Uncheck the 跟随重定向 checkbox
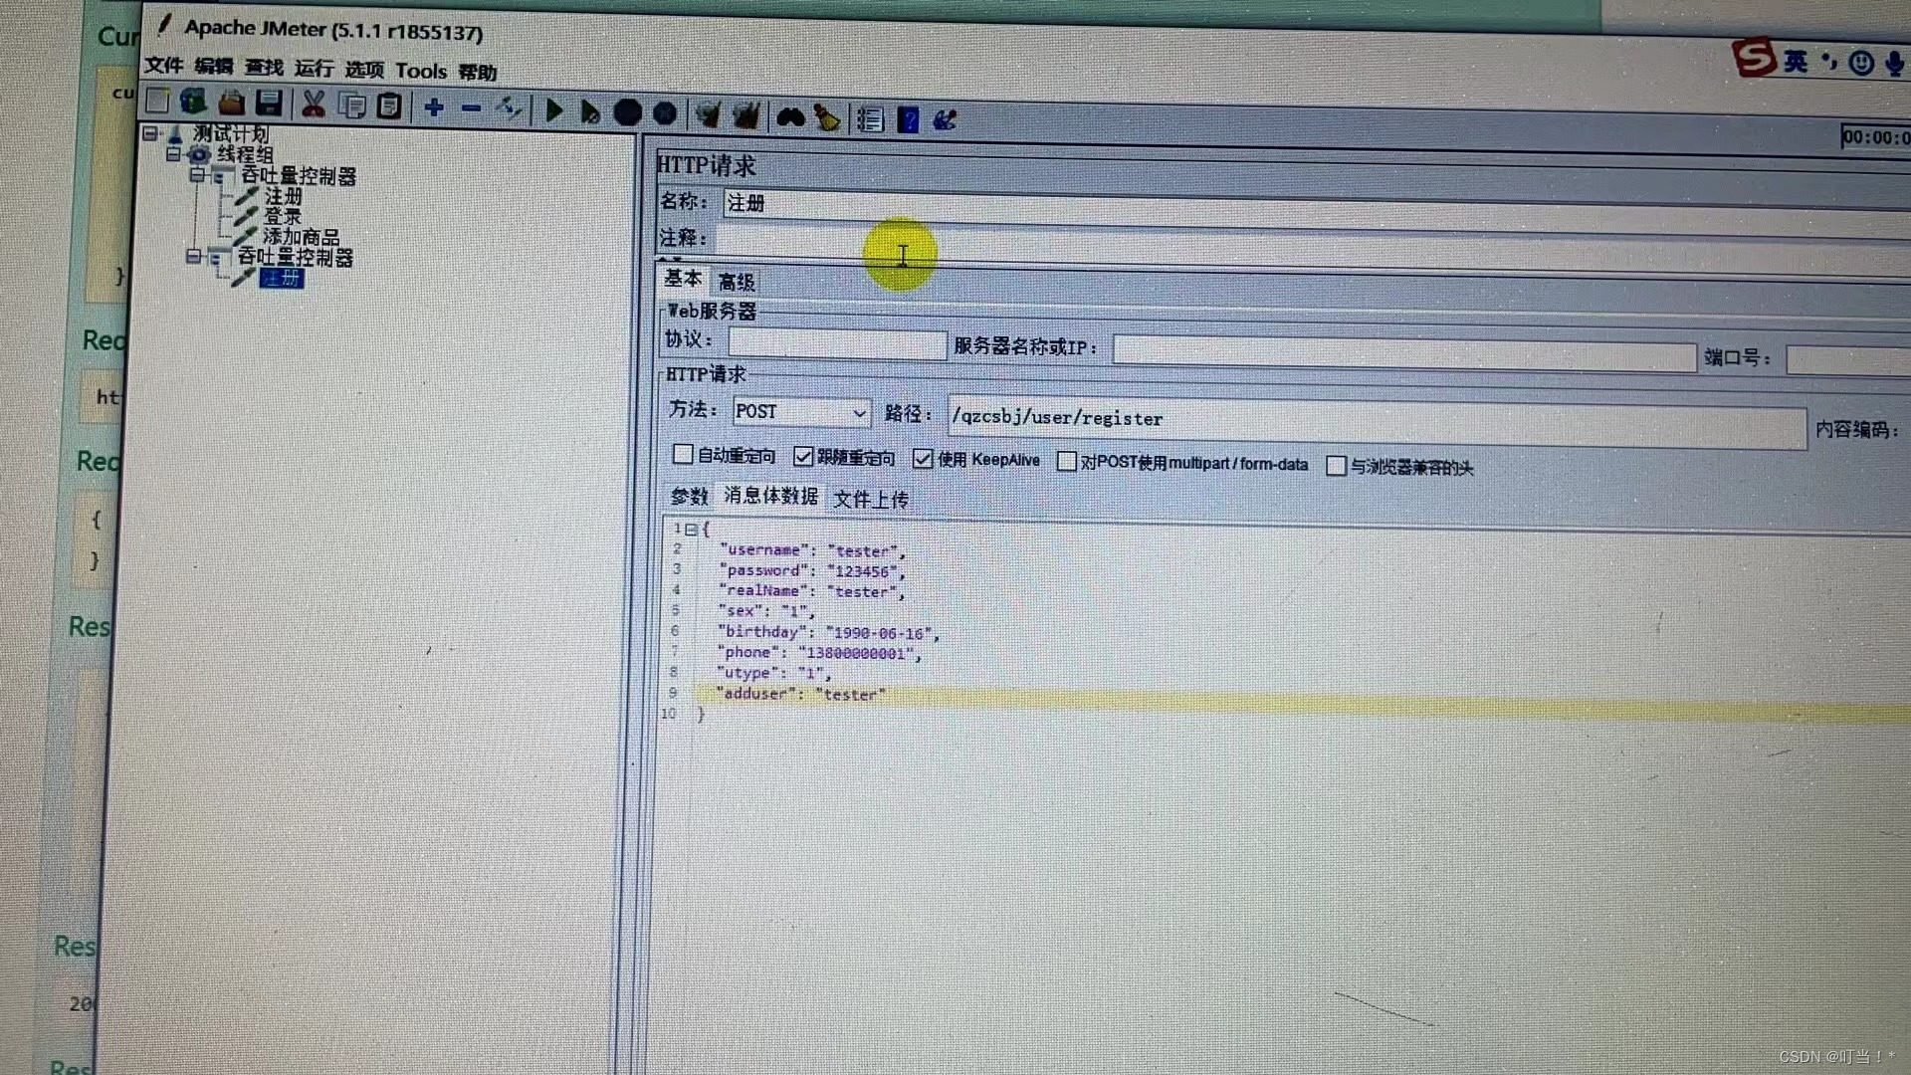The height and width of the screenshot is (1075, 1911). (x=803, y=456)
